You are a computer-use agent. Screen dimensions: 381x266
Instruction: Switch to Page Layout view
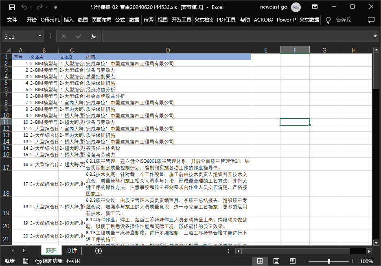[x=276, y=261]
